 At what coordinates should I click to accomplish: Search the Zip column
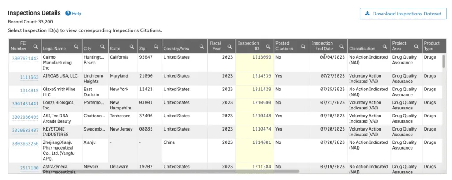(x=156, y=46)
